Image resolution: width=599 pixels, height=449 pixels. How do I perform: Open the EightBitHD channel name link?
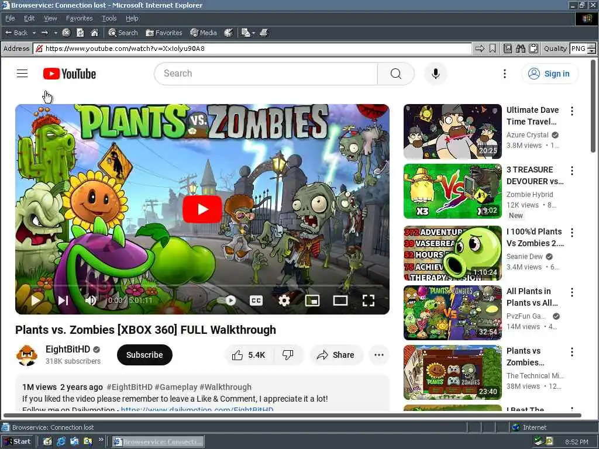tap(68, 350)
